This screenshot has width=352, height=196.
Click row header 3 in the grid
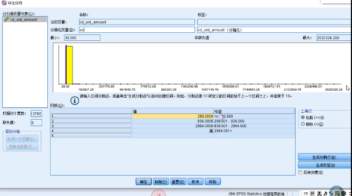91,126
